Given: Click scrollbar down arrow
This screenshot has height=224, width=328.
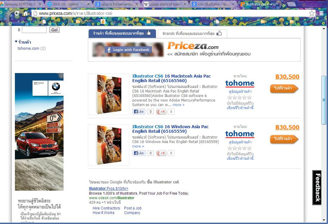Looking at the screenshot, I should (x=324, y=220).
